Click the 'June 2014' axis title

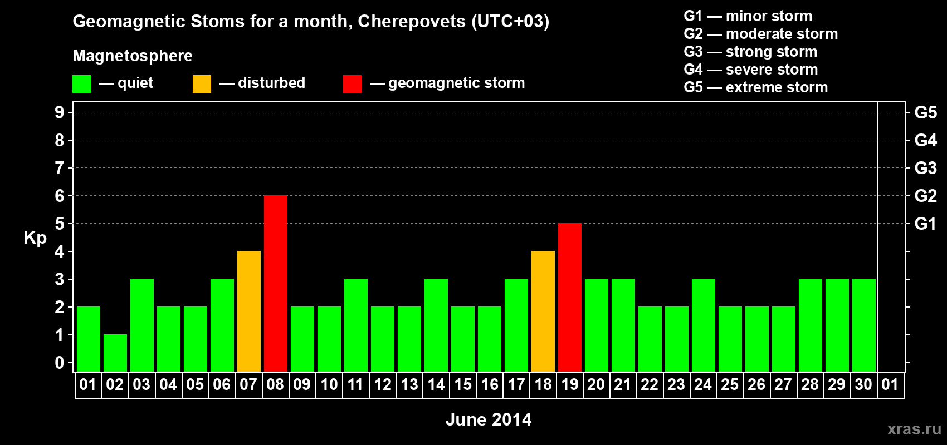[489, 419]
